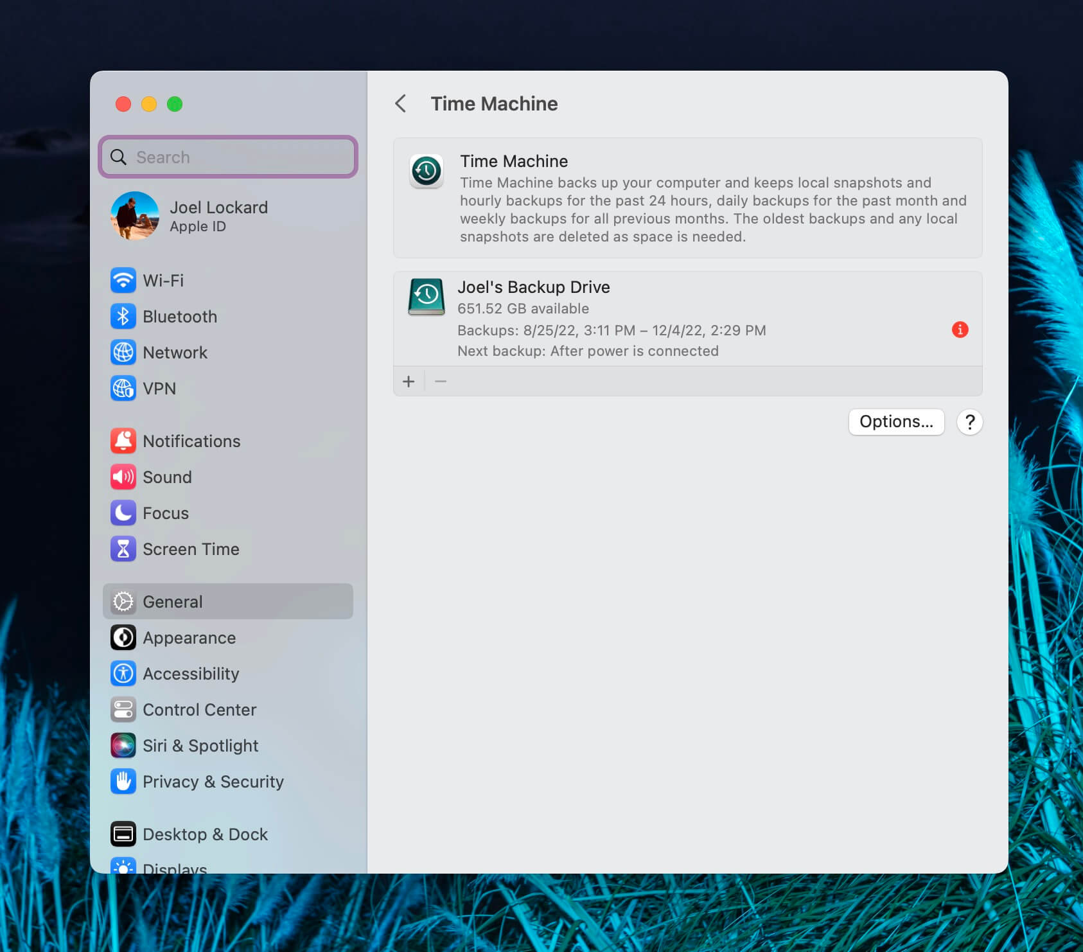Open Time Machine Options dialog
Screen dimensions: 1083x952
(x=896, y=422)
